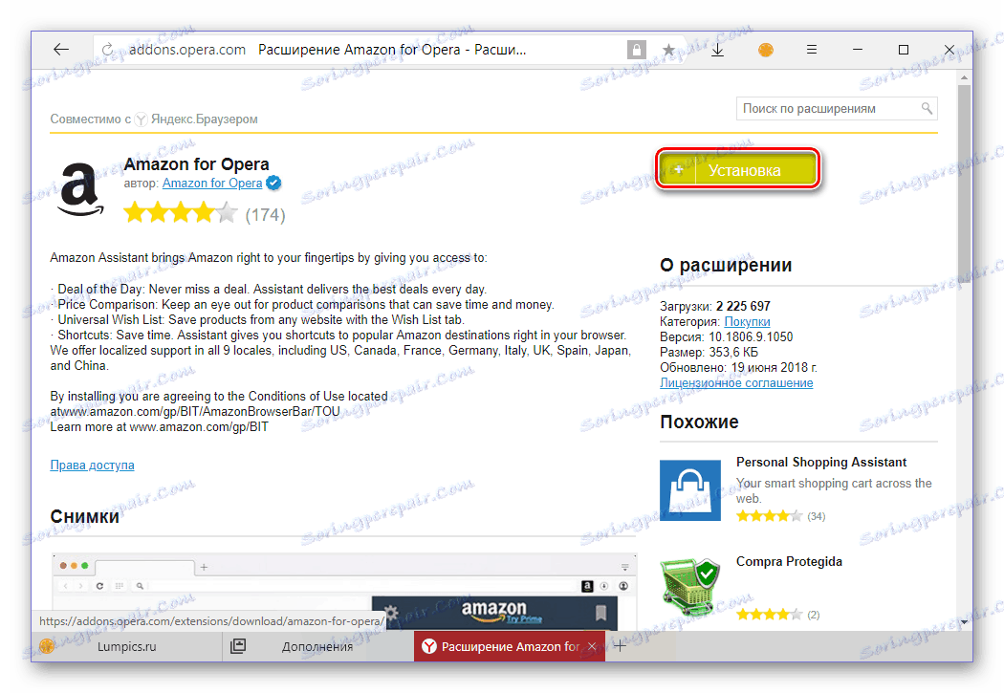Reload the page with the refresh icon
The height and width of the screenshot is (693, 1004).
[107, 50]
